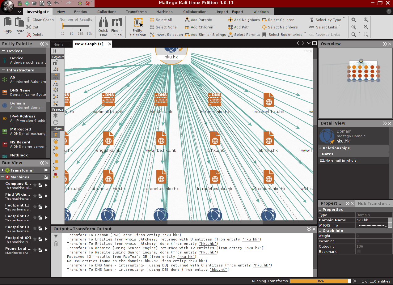This screenshot has height=285, width=393.
Task: Click the snowflake Freeze icon
Action: tap(56, 115)
